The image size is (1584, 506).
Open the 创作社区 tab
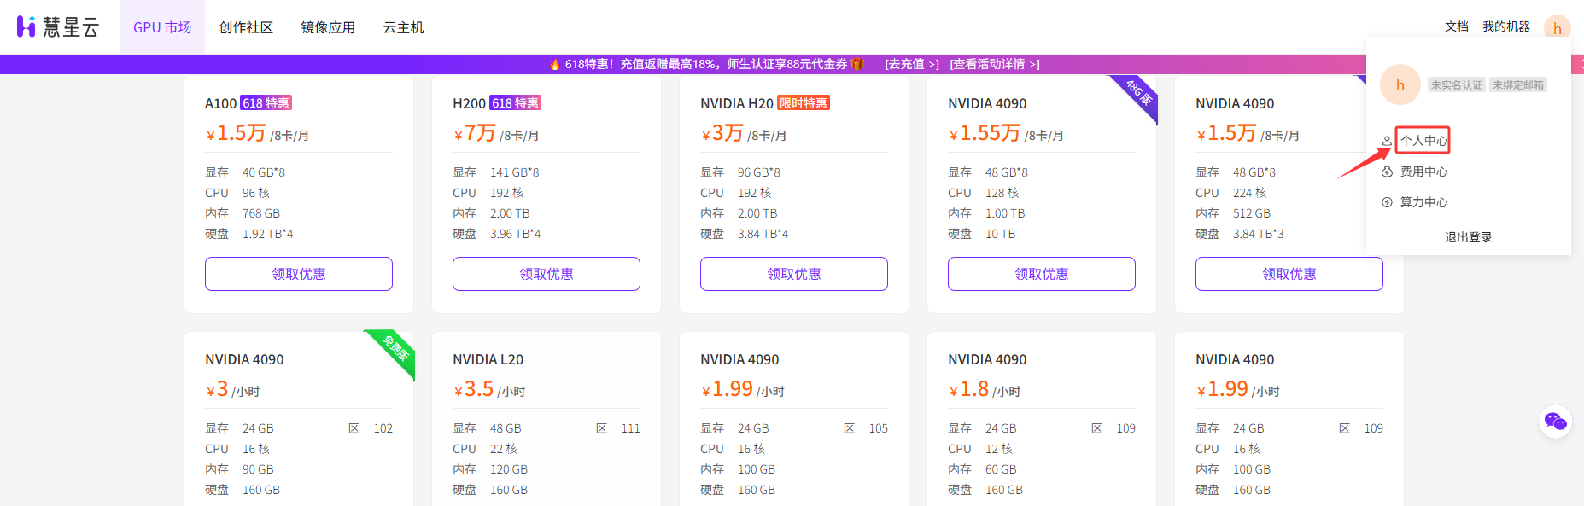[246, 27]
